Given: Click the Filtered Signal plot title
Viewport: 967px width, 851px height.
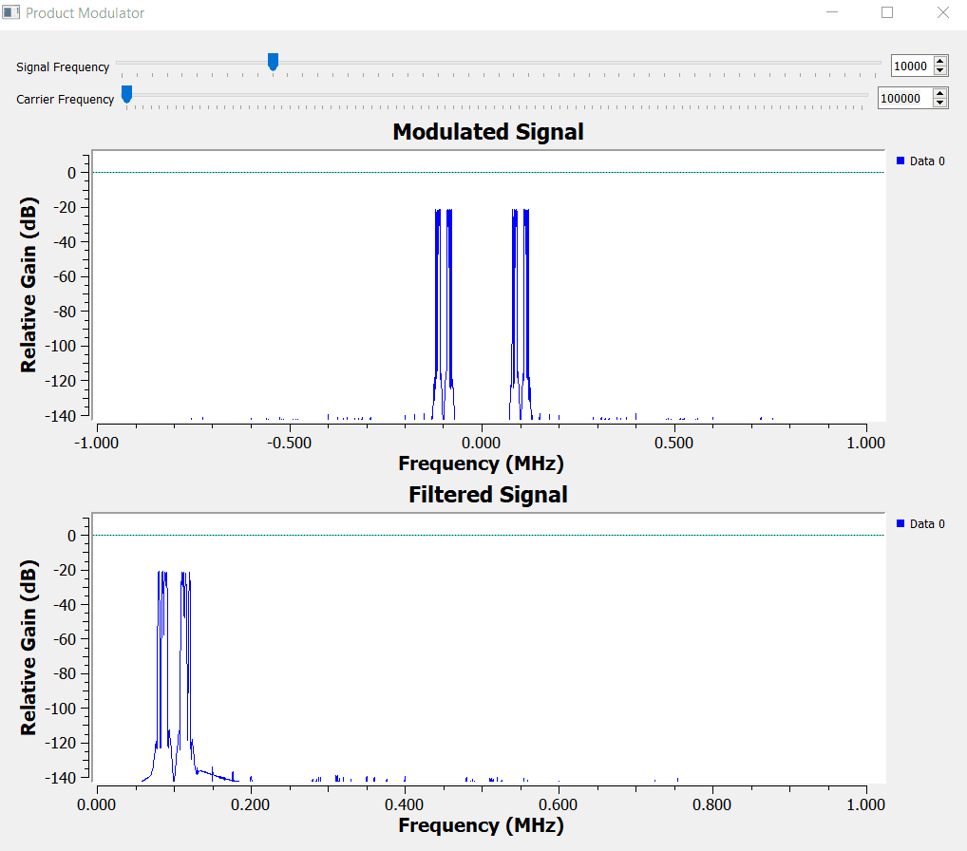Looking at the screenshot, I should (x=488, y=495).
